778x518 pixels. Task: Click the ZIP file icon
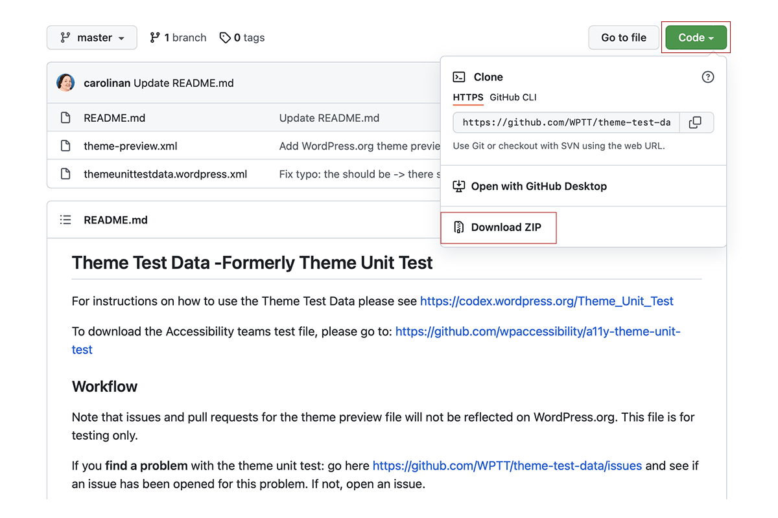[459, 227]
